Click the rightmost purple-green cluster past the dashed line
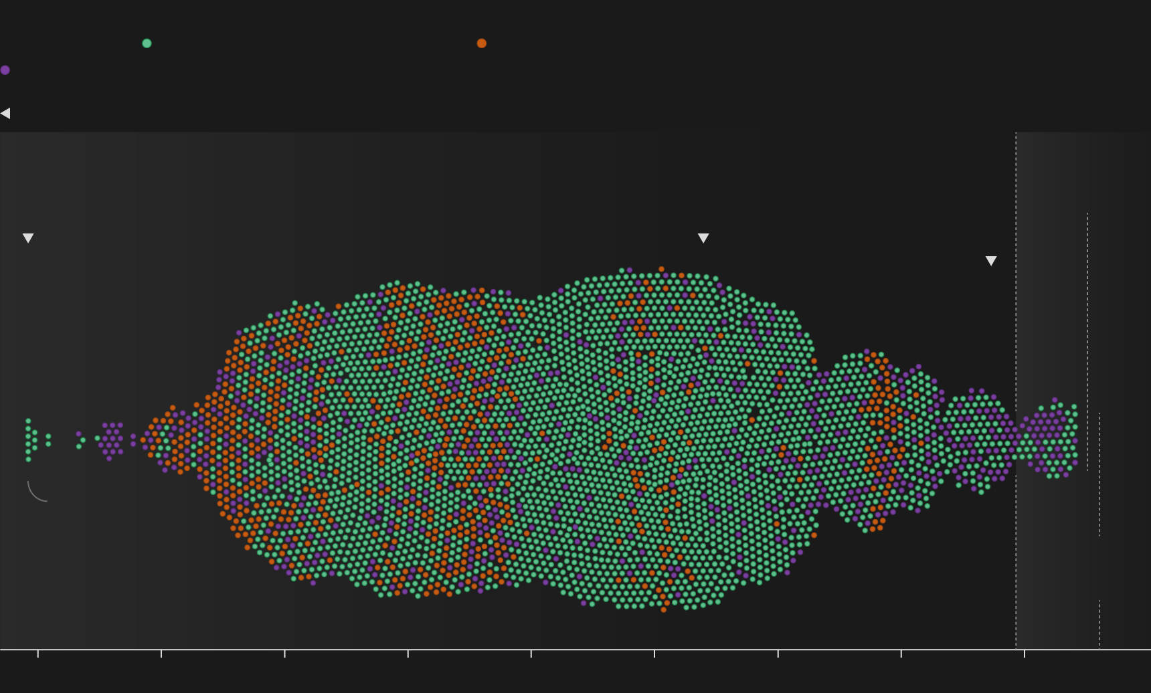This screenshot has width=1151, height=693. pos(1052,439)
